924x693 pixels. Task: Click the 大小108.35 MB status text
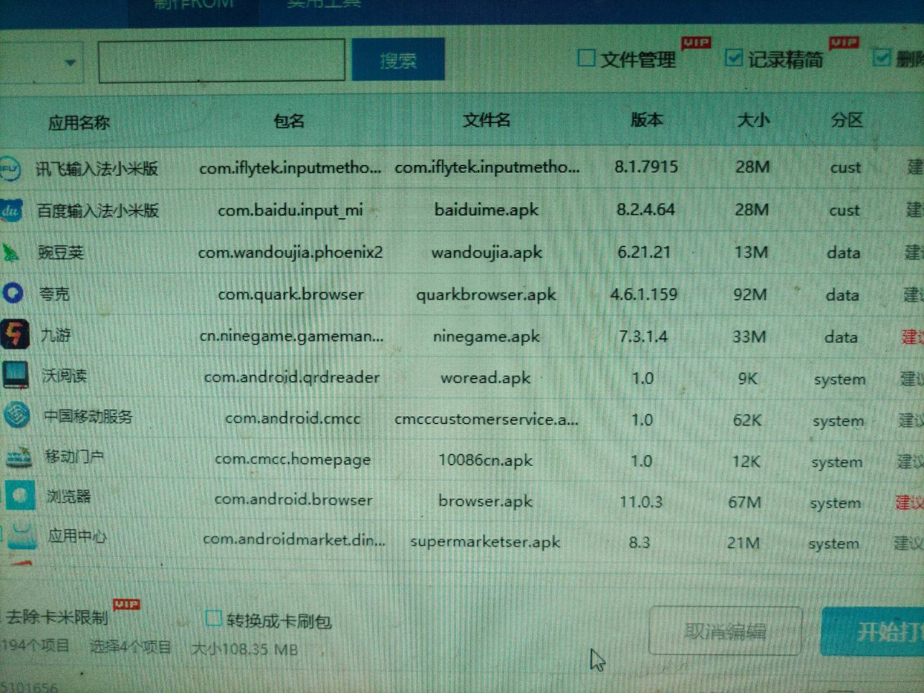click(x=245, y=649)
